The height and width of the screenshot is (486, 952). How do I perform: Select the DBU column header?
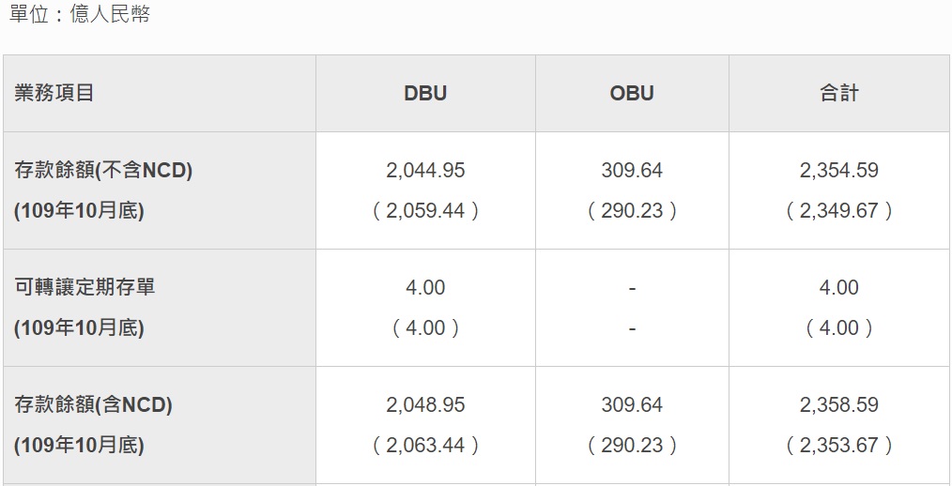point(425,94)
